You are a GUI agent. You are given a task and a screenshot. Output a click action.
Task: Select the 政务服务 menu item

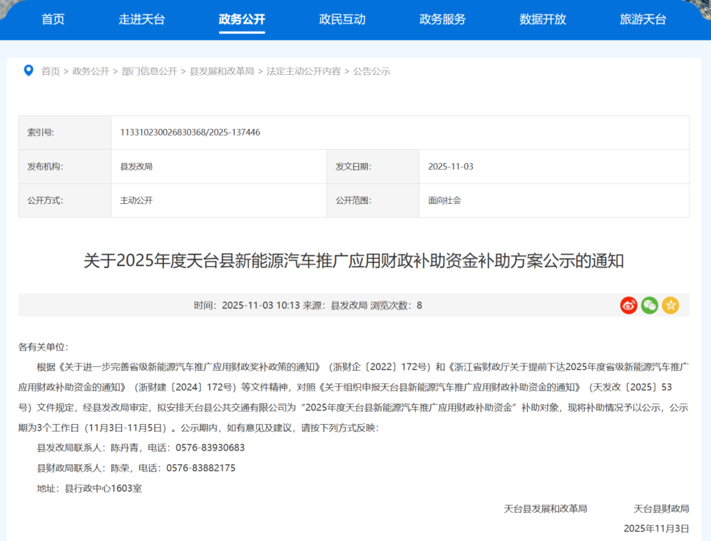(x=442, y=20)
